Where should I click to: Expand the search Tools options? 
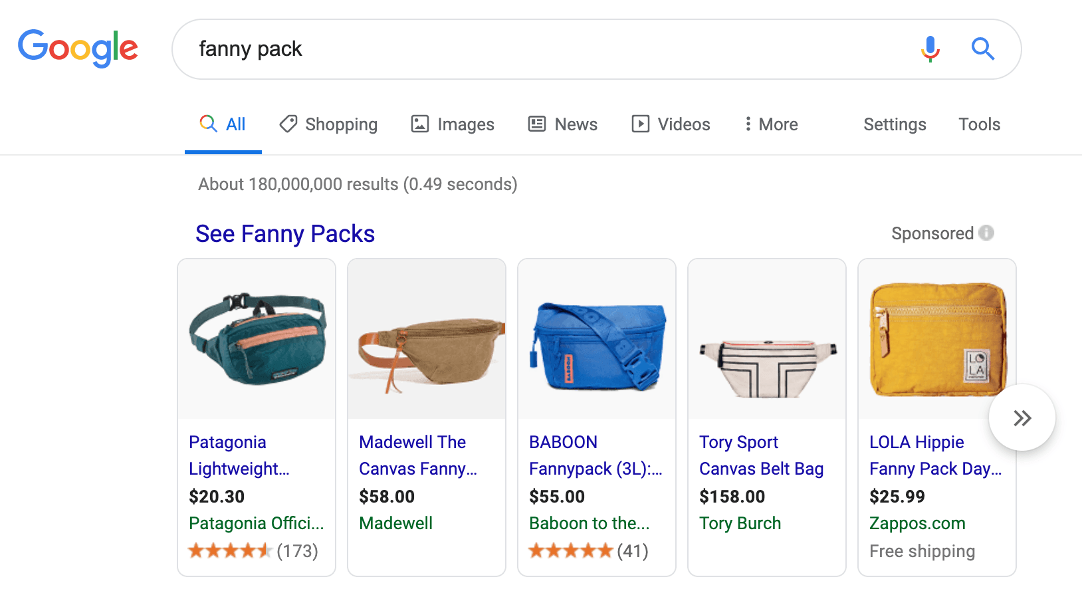979,124
